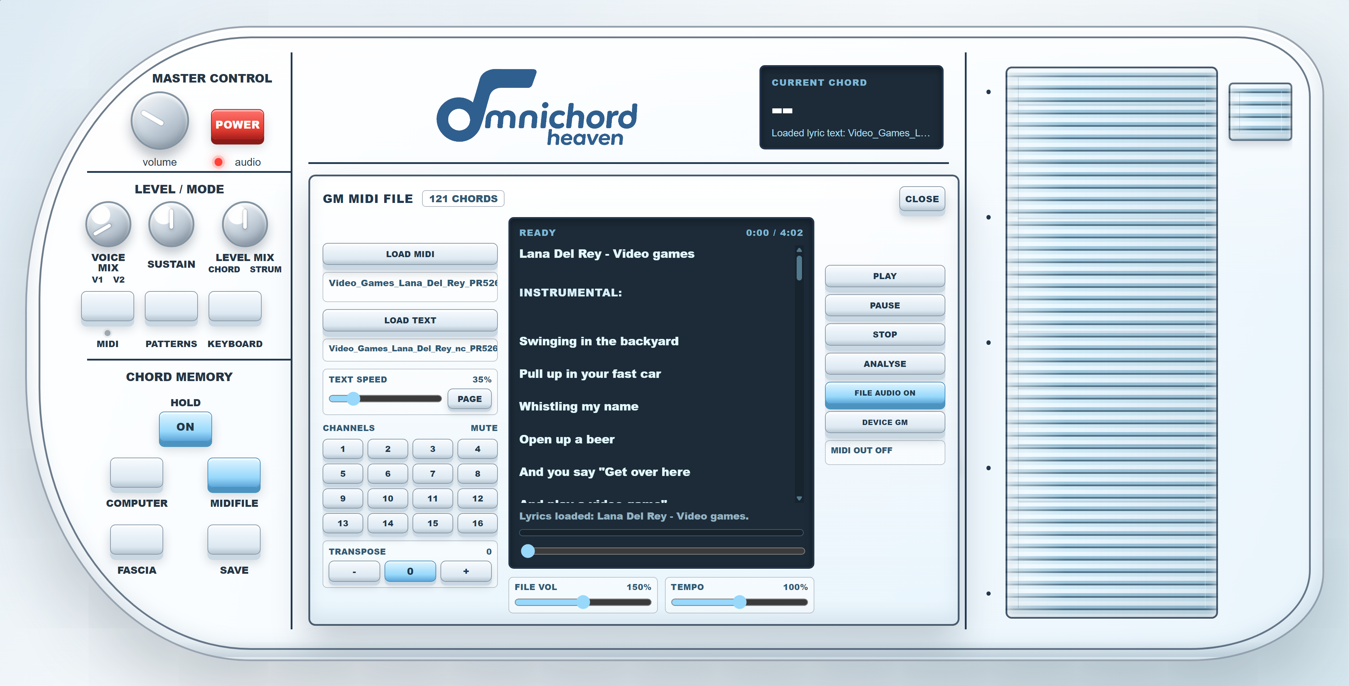Increase transpose with the plus button
The height and width of the screenshot is (686, 1349).
[x=466, y=571]
